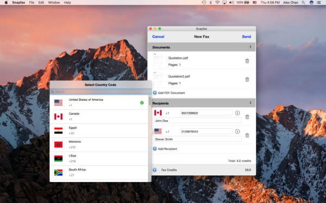Open info icon beside Steven Smith's number
The width and height of the screenshot is (326, 203).
tap(237, 132)
